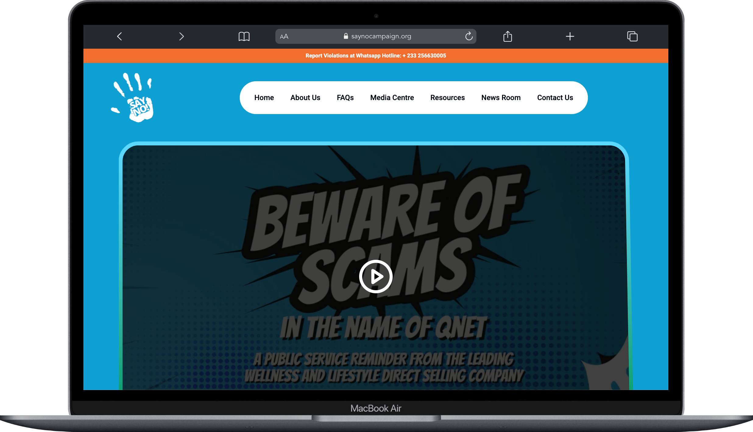This screenshot has width=753, height=432.
Task: Click the Whatsapp Hotline report violations banner
Action: pyautogui.click(x=376, y=56)
